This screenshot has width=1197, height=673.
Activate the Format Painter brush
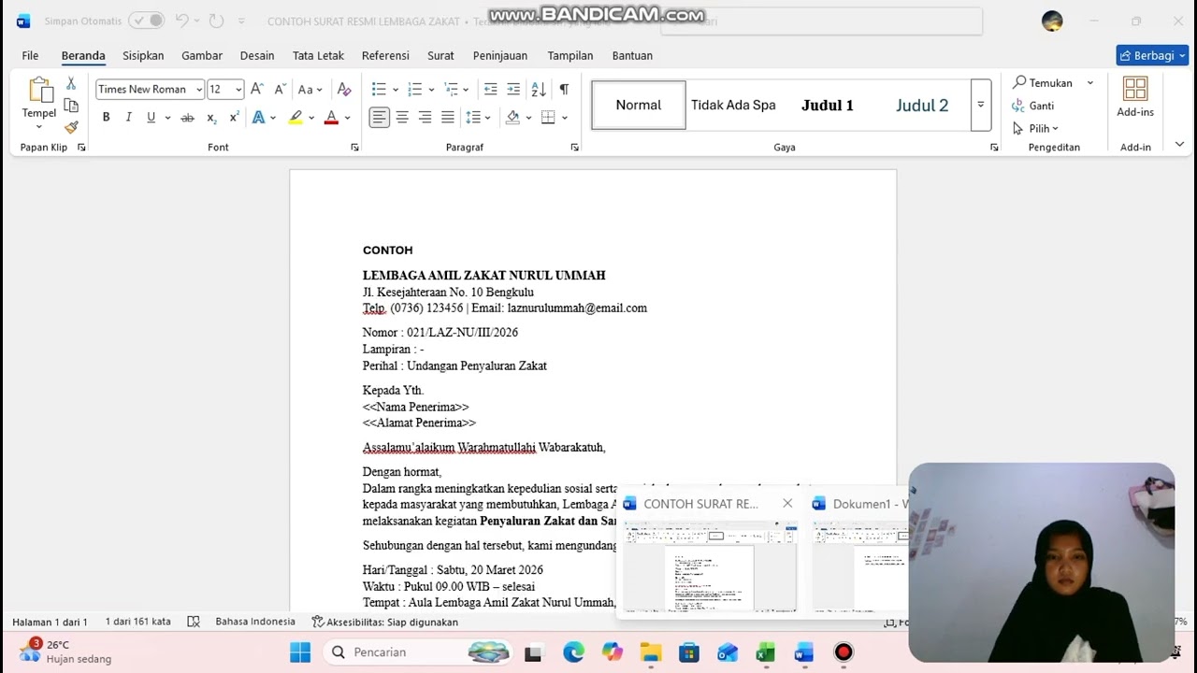click(71, 127)
